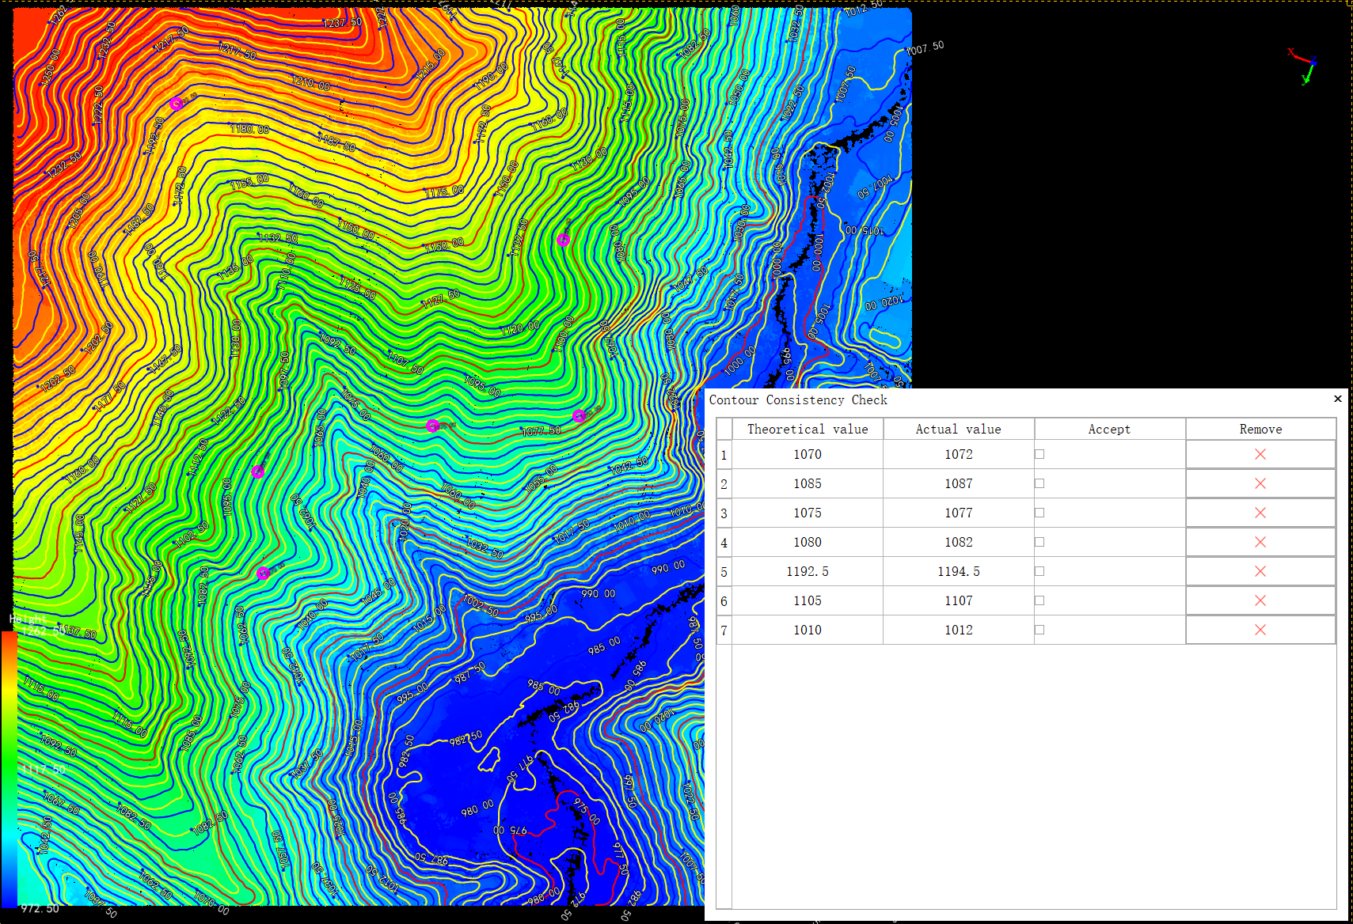Select actual value cell 1107

click(959, 600)
